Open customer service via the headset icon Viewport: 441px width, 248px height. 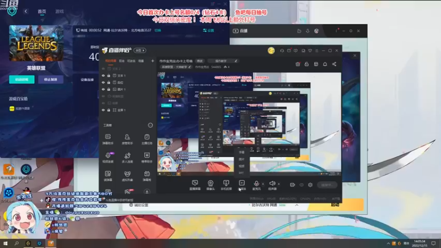tap(282, 51)
